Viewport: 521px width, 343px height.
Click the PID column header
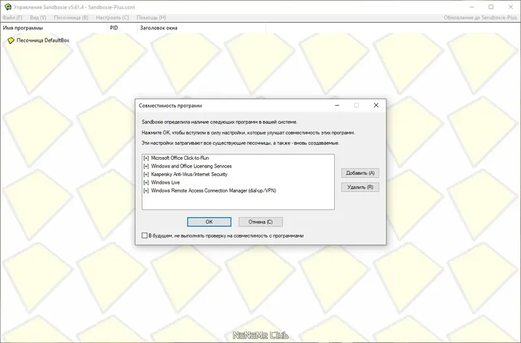point(122,28)
